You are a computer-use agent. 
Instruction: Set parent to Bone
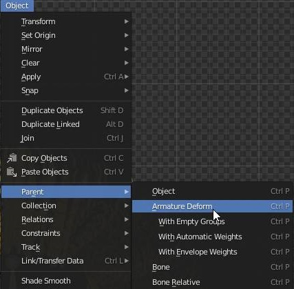pyautogui.click(x=212, y=267)
